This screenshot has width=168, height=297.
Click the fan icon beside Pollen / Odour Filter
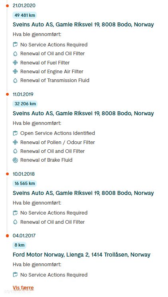click(15, 142)
